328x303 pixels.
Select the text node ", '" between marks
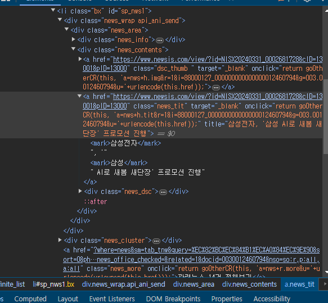[x=98, y=152]
